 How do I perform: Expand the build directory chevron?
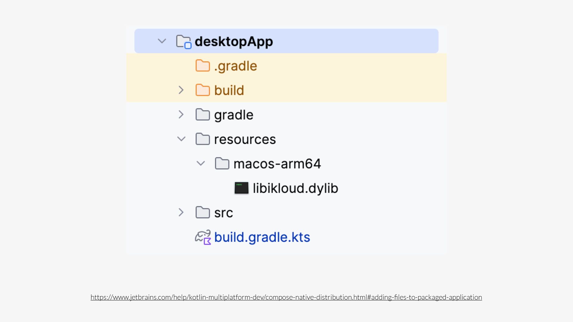(181, 90)
